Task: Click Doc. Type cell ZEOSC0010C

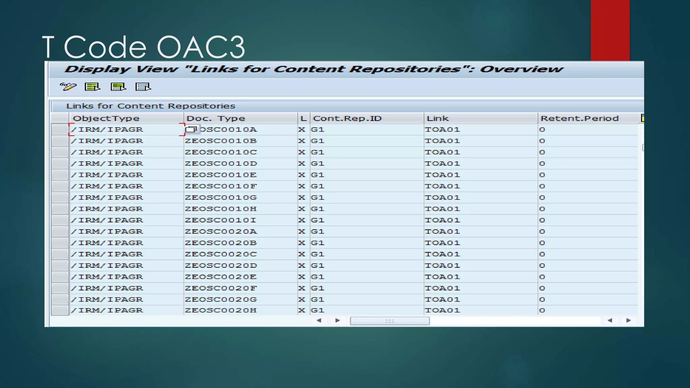Action: tap(241, 152)
